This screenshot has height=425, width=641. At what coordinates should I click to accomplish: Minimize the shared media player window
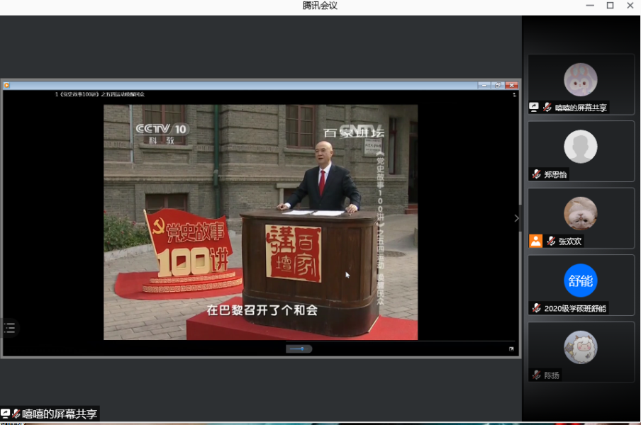pyautogui.click(x=484, y=85)
